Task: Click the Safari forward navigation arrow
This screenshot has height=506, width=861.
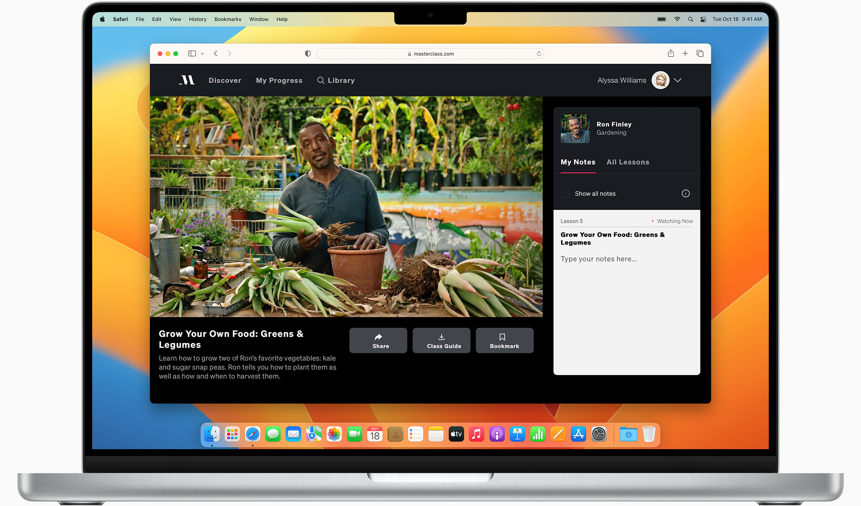Action: pyautogui.click(x=229, y=53)
